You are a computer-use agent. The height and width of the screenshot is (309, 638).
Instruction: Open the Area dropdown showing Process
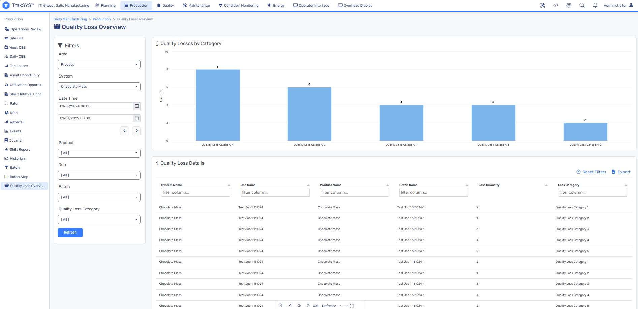click(x=99, y=65)
